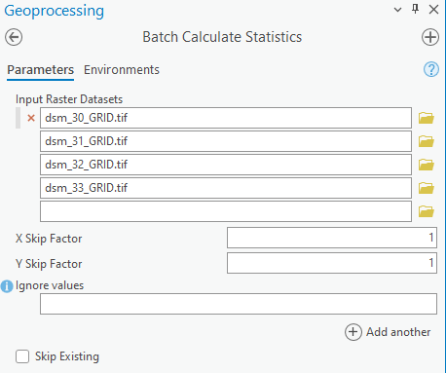
Task: Toggle auto-hide with the pin icon
Action: coord(415,9)
